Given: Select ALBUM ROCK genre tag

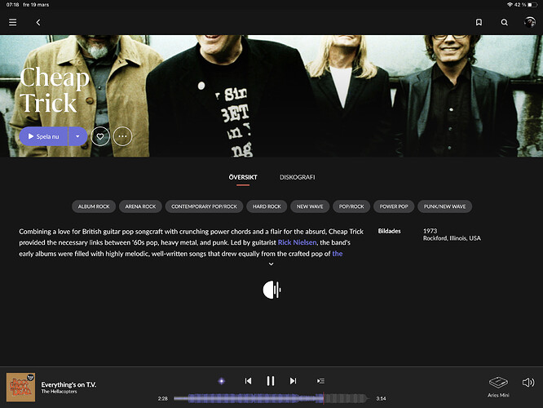Looking at the screenshot, I should (94, 206).
